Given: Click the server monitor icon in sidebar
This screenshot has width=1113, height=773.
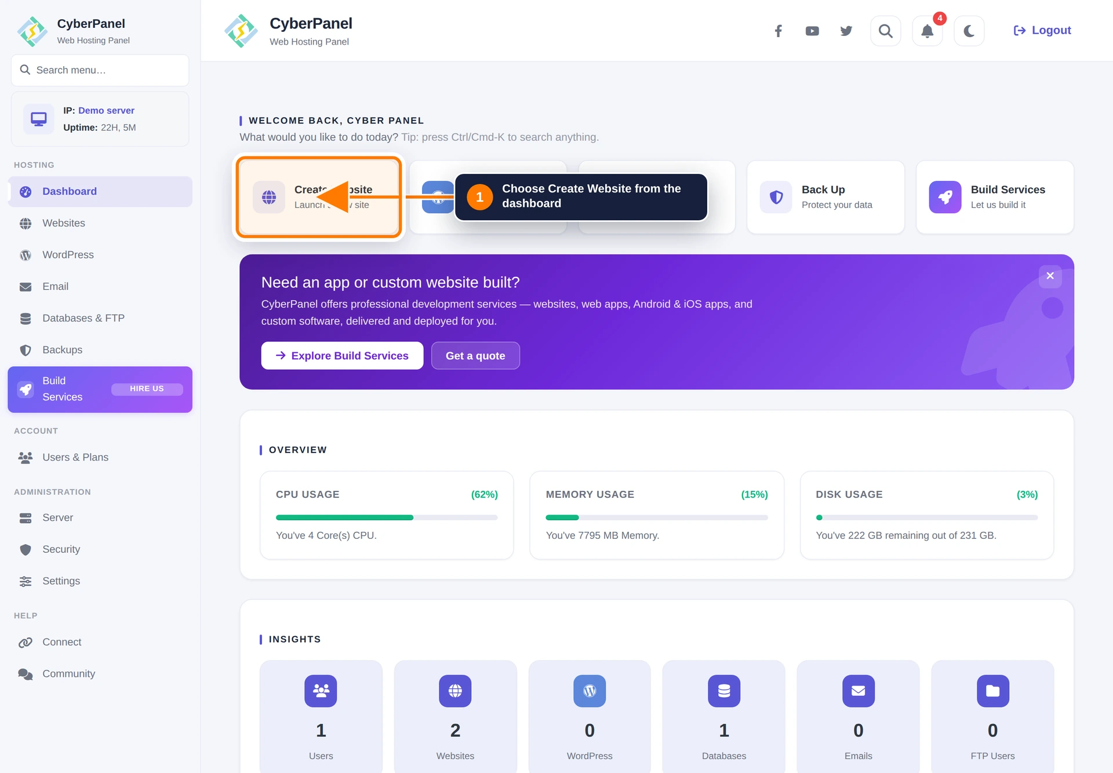Looking at the screenshot, I should 39,119.
